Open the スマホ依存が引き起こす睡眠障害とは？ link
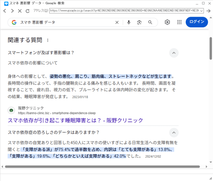213x181 pixels. pos(76,120)
